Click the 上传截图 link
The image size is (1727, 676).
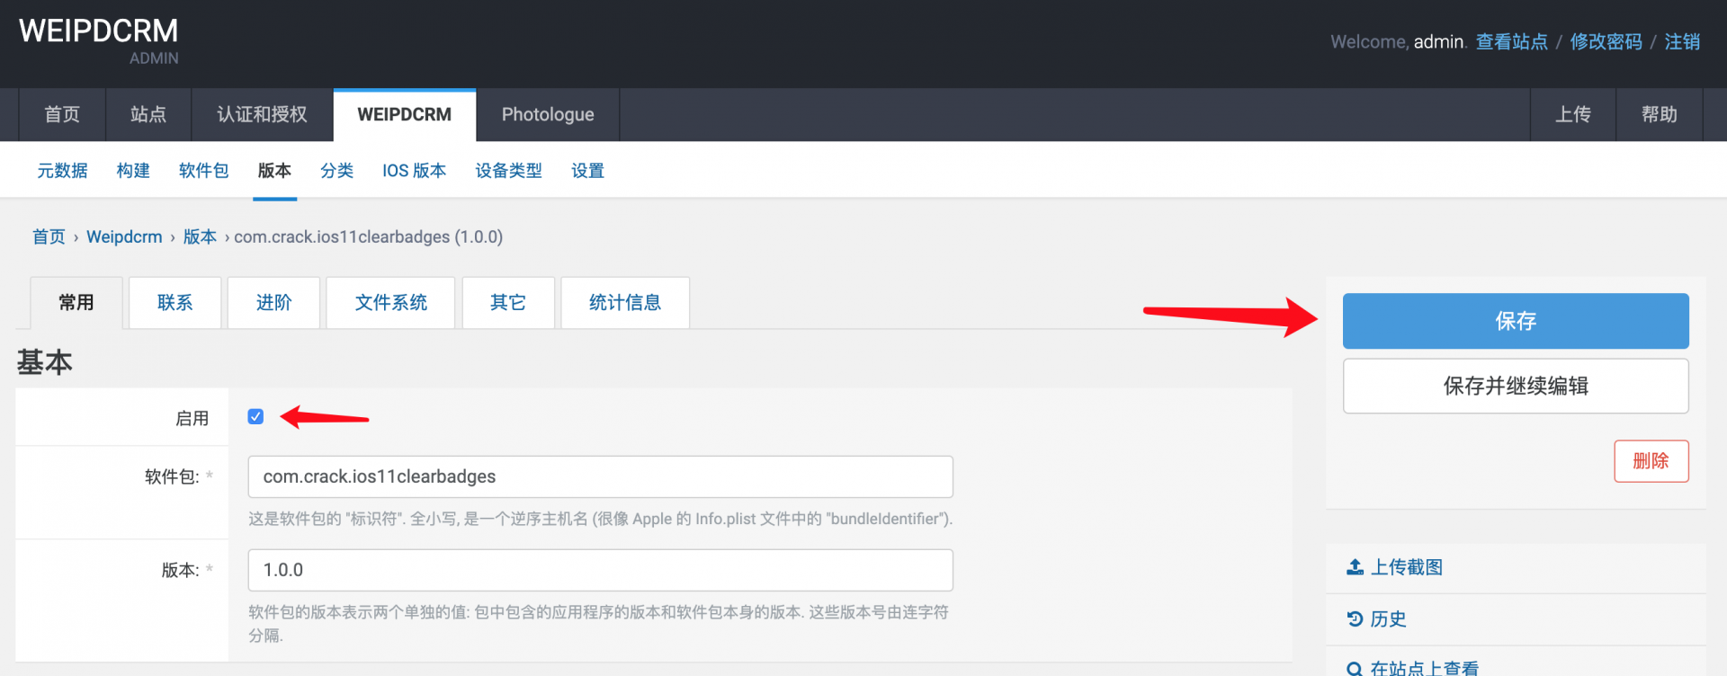click(1407, 567)
